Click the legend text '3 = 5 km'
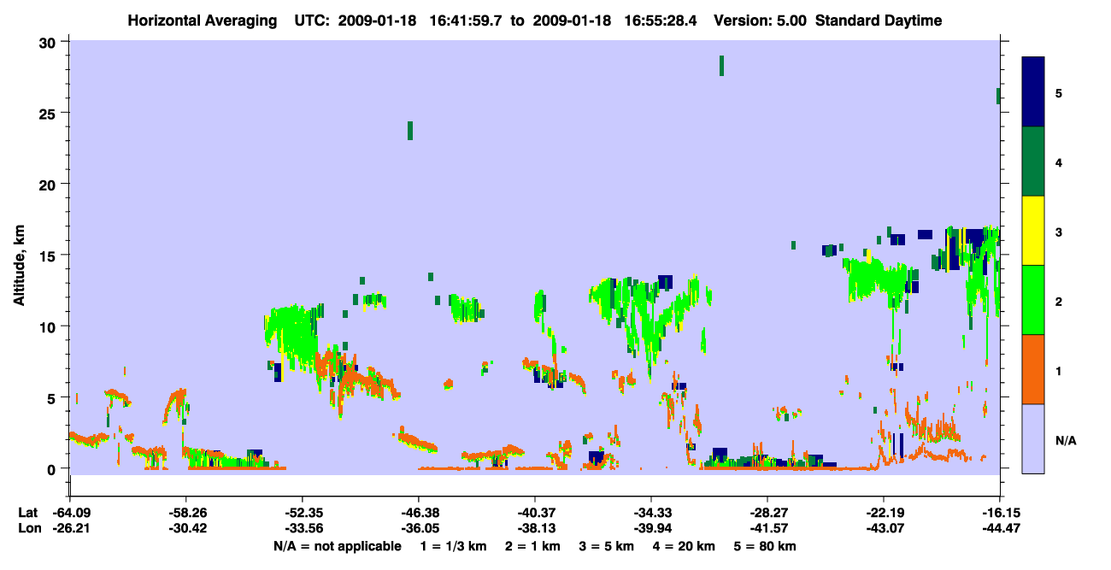Image resolution: width=1111 pixels, height=570 pixels. pos(607,546)
